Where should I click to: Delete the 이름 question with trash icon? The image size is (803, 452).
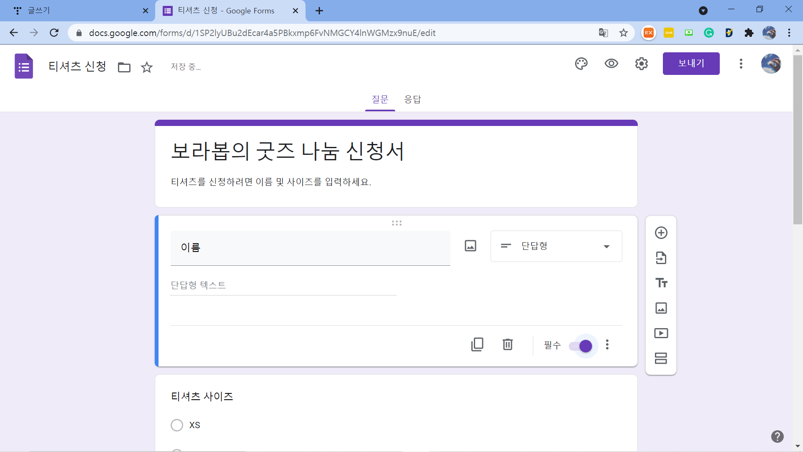pos(507,345)
